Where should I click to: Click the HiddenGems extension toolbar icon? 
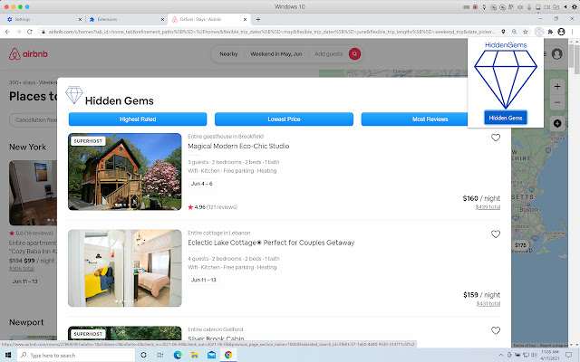(539, 32)
